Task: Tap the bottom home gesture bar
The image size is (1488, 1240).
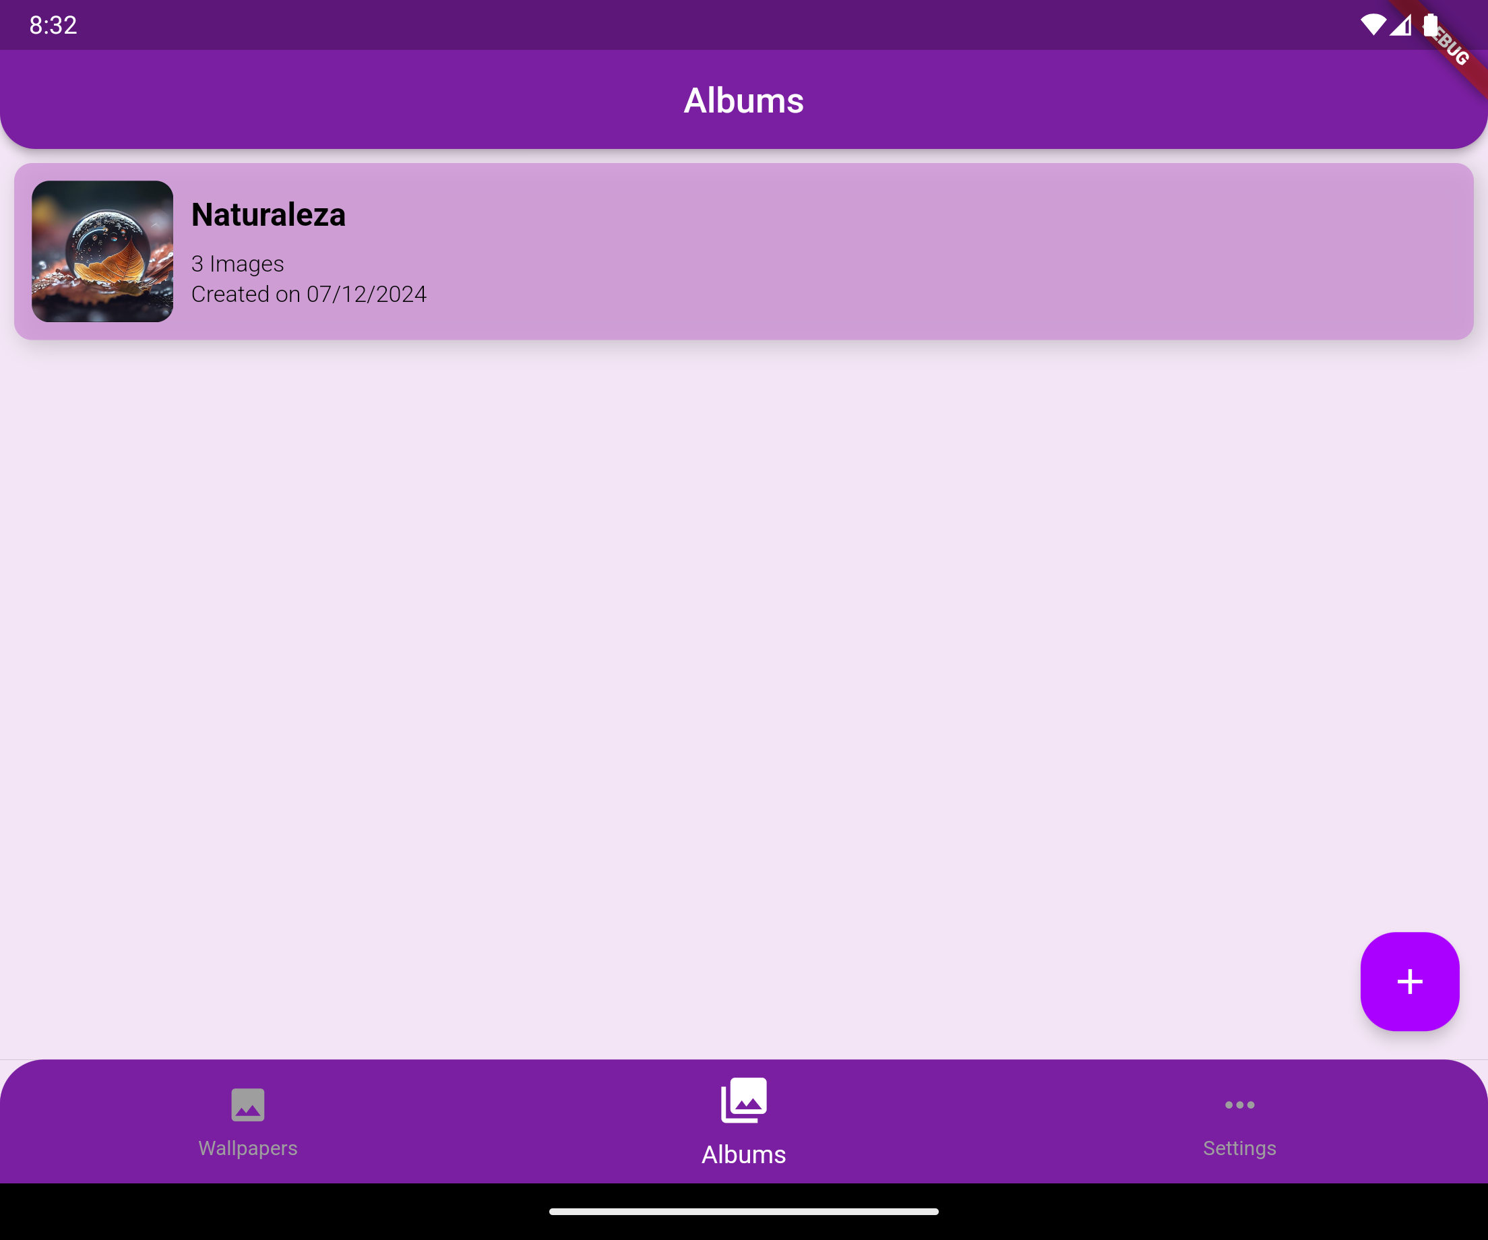Action: [743, 1212]
